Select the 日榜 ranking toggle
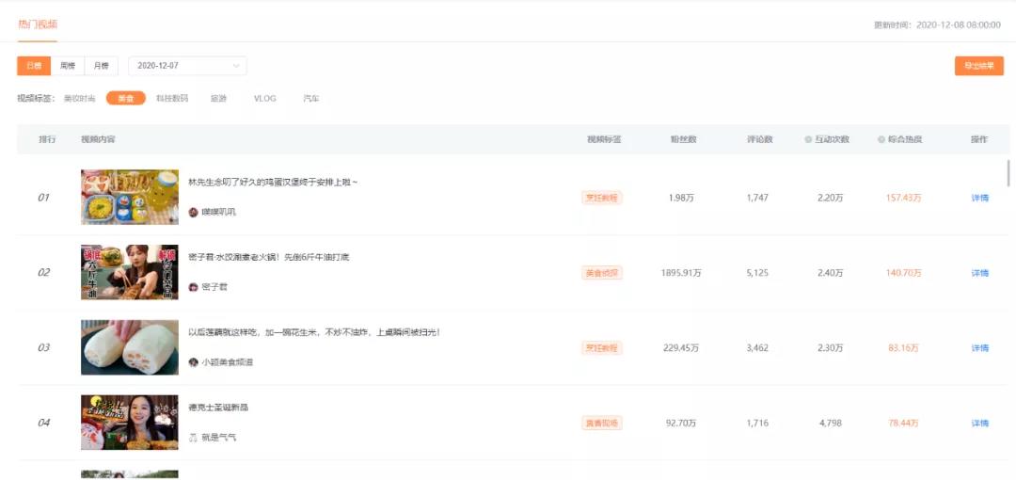This screenshot has width=1016, height=480. coord(34,66)
